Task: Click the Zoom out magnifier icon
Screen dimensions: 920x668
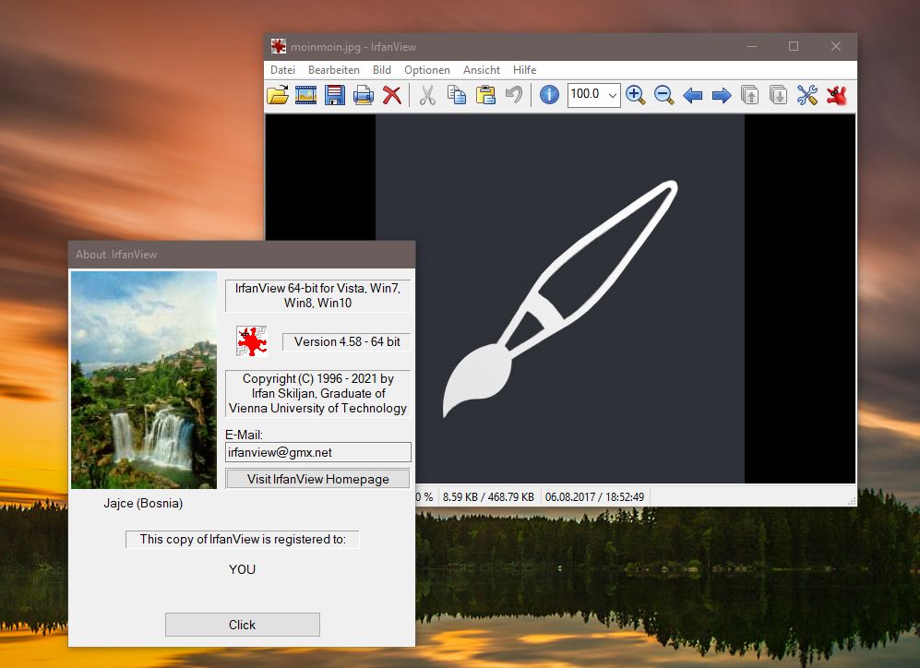Action: tap(663, 94)
